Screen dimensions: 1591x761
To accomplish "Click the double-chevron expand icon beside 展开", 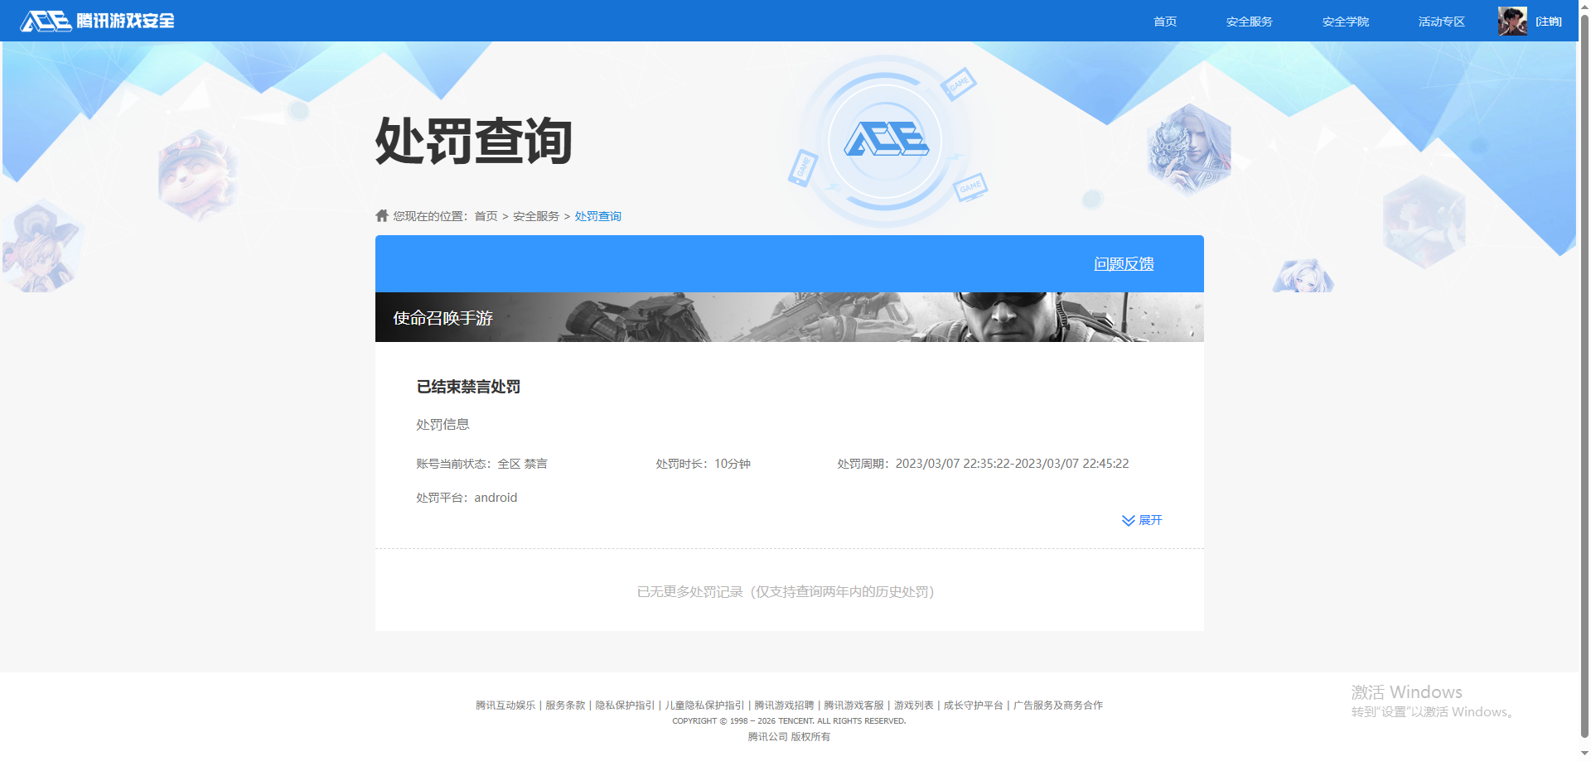I will [x=1127, y=520].
